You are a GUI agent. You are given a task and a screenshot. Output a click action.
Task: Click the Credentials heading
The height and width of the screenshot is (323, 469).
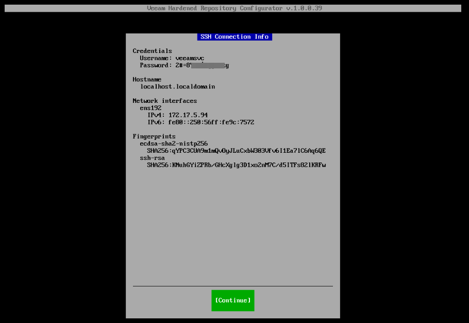click(152, 51)
